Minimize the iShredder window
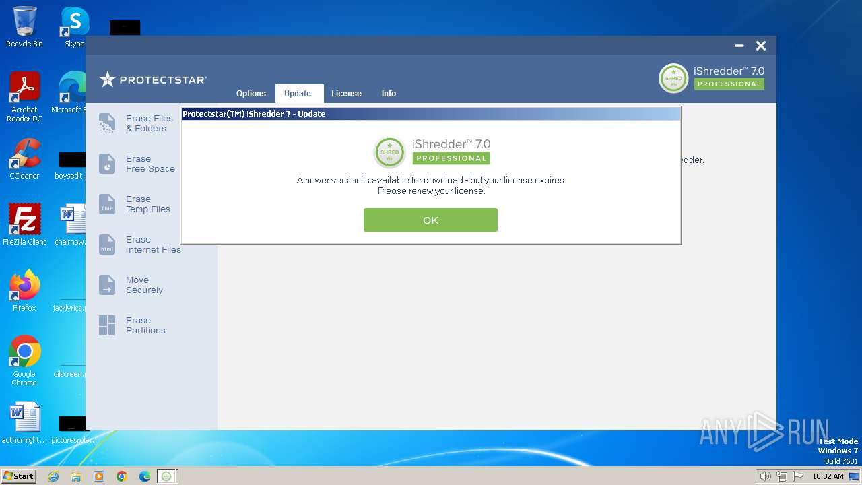 (739, 46)
